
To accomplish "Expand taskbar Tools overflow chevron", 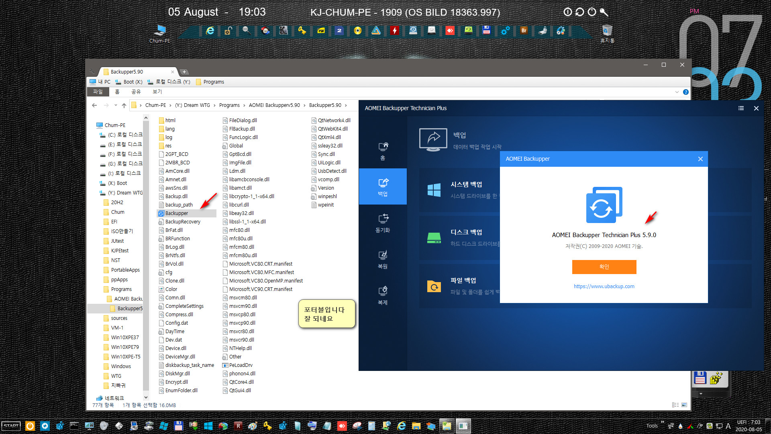I will click(662, 422).
